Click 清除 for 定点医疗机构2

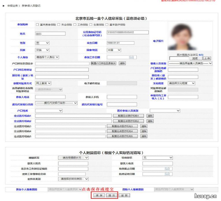pos(150,121)
